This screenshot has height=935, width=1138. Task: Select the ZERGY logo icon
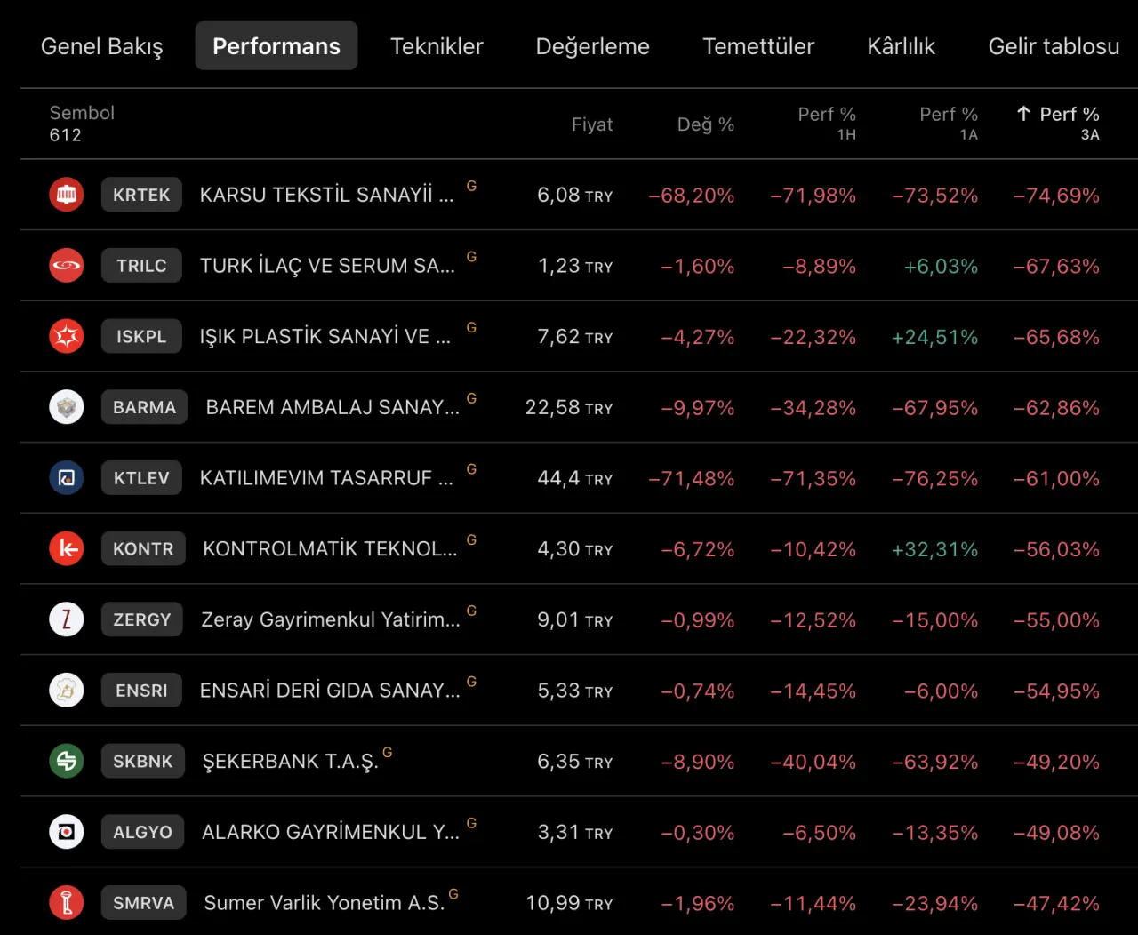click(x=67, y=619)
